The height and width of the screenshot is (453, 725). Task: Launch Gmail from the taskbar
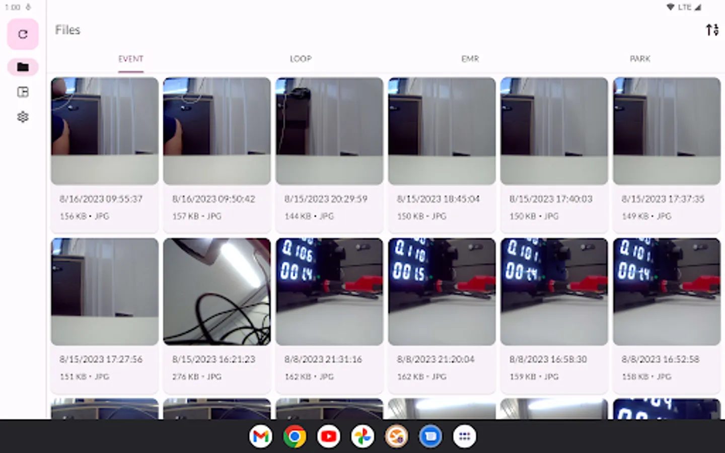[261, 436]
